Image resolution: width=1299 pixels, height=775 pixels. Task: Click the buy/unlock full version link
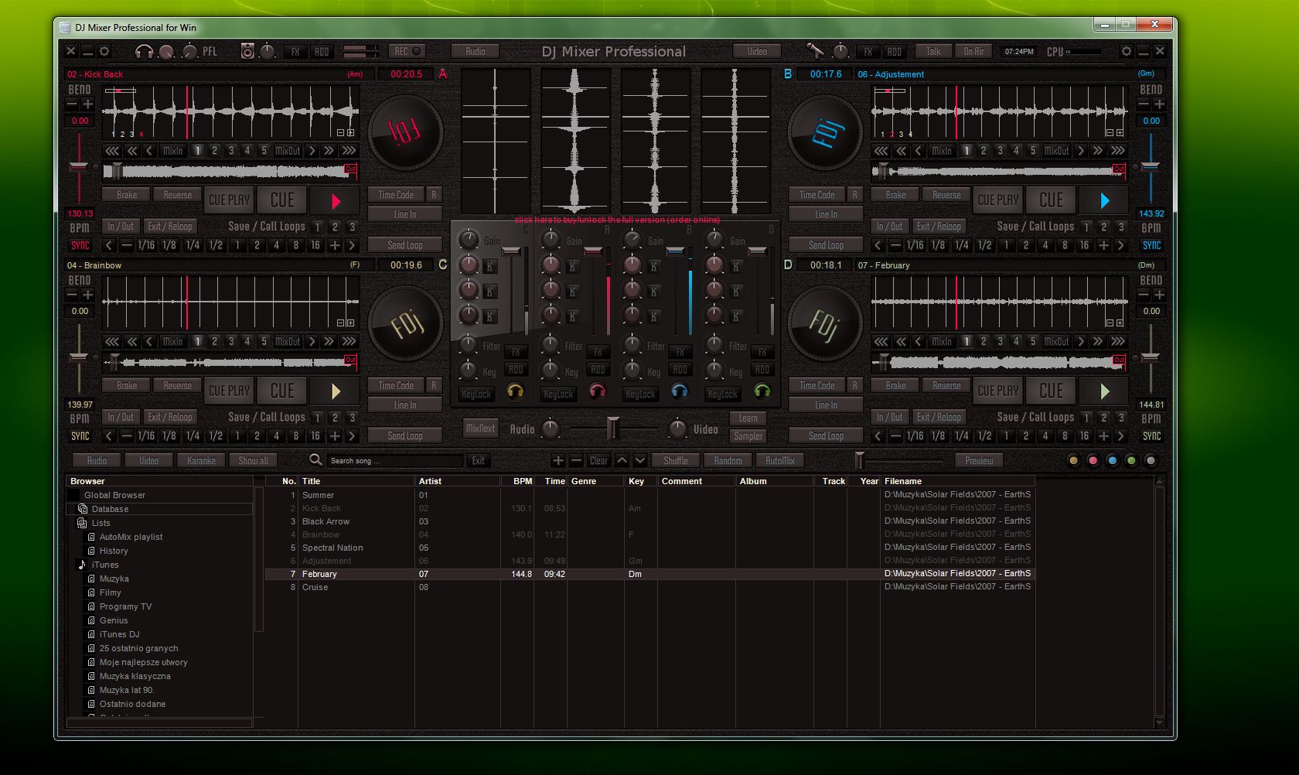tap(616, 220)
